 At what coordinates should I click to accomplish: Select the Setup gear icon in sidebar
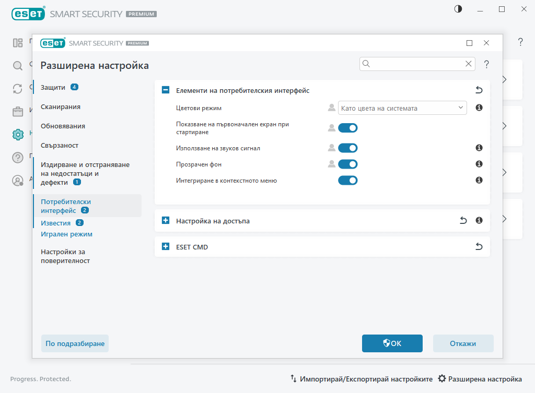pyautogui.click(x=17, y=134)
